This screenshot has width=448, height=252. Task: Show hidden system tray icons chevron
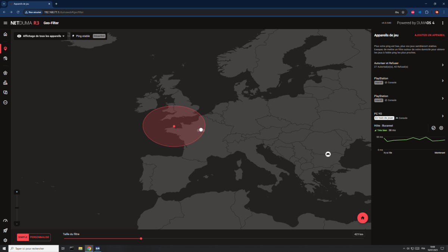point(404,248)
